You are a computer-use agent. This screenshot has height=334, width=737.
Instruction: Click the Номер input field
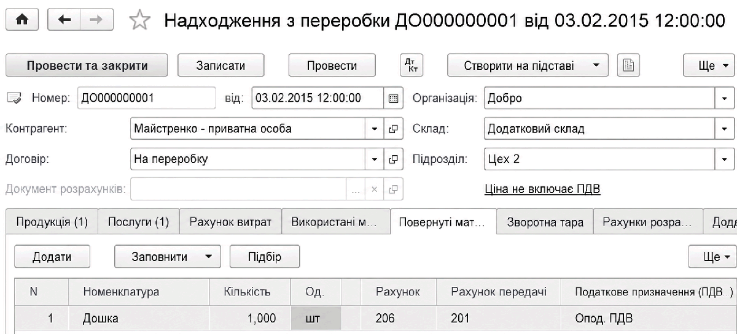(147, 98)
